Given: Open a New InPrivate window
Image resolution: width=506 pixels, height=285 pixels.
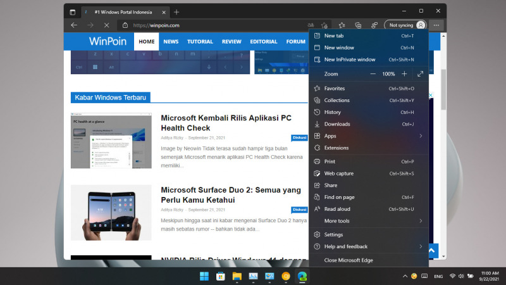Looking at the screenshot, I should pos(369,60).
